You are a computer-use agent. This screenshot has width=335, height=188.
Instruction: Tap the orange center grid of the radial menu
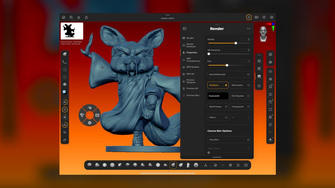pos(90,115)
